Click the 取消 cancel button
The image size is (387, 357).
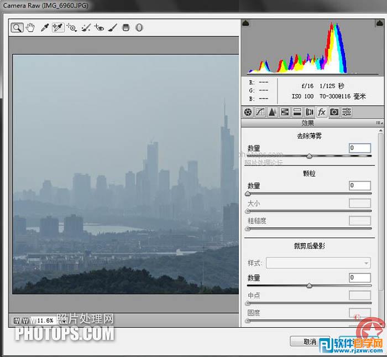310,342
